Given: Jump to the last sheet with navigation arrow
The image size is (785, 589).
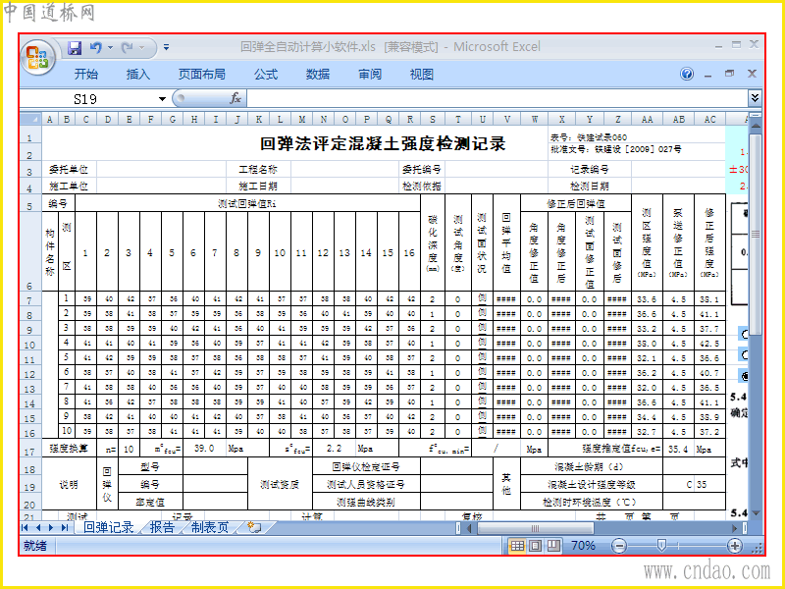Looking at the screenshot, I should click(x=64, y=527).
